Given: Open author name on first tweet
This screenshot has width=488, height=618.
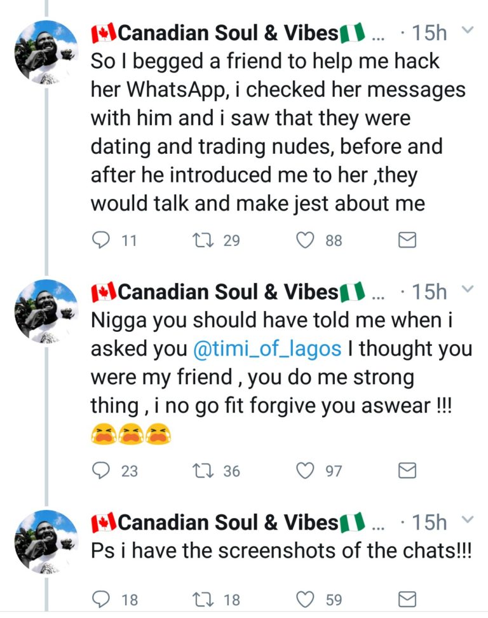Looking at the screenshot, I should (229, 33).
